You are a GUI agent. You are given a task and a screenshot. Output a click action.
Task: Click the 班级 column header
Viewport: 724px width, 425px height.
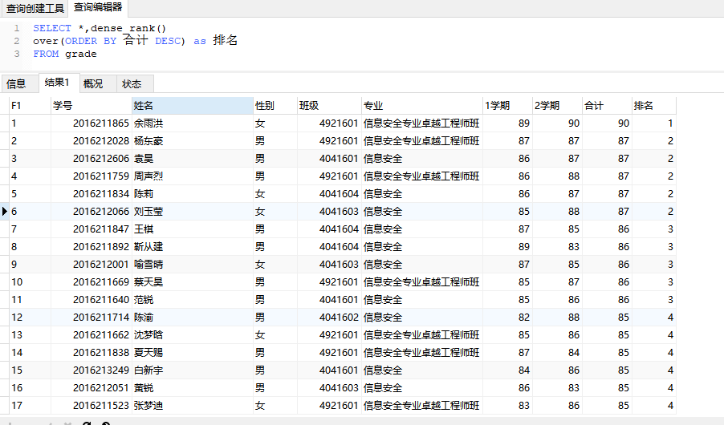329,106
